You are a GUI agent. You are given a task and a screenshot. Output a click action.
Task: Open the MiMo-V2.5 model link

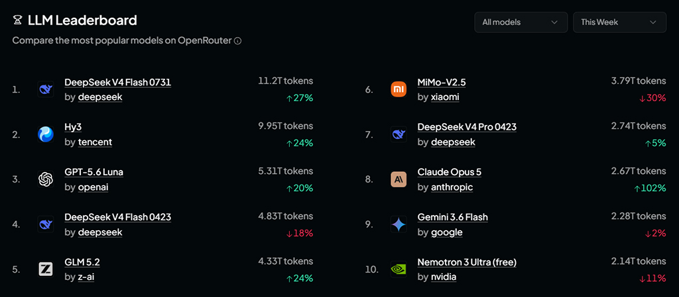click(x=442, y=82)
